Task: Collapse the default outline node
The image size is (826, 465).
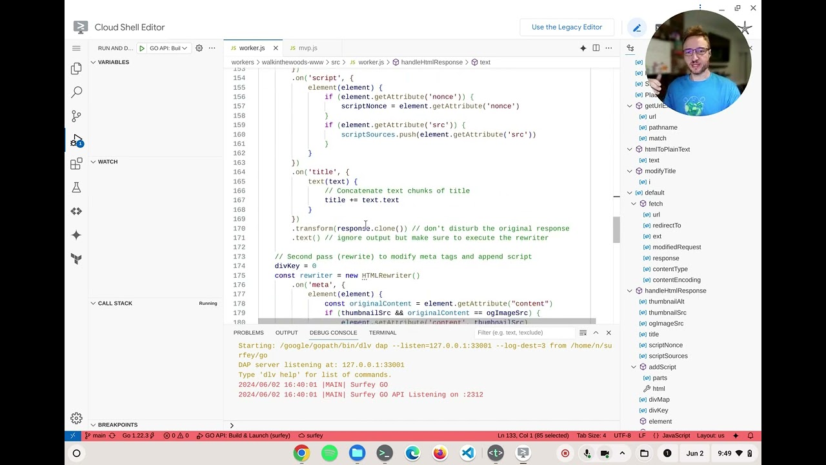Action: 630,192
